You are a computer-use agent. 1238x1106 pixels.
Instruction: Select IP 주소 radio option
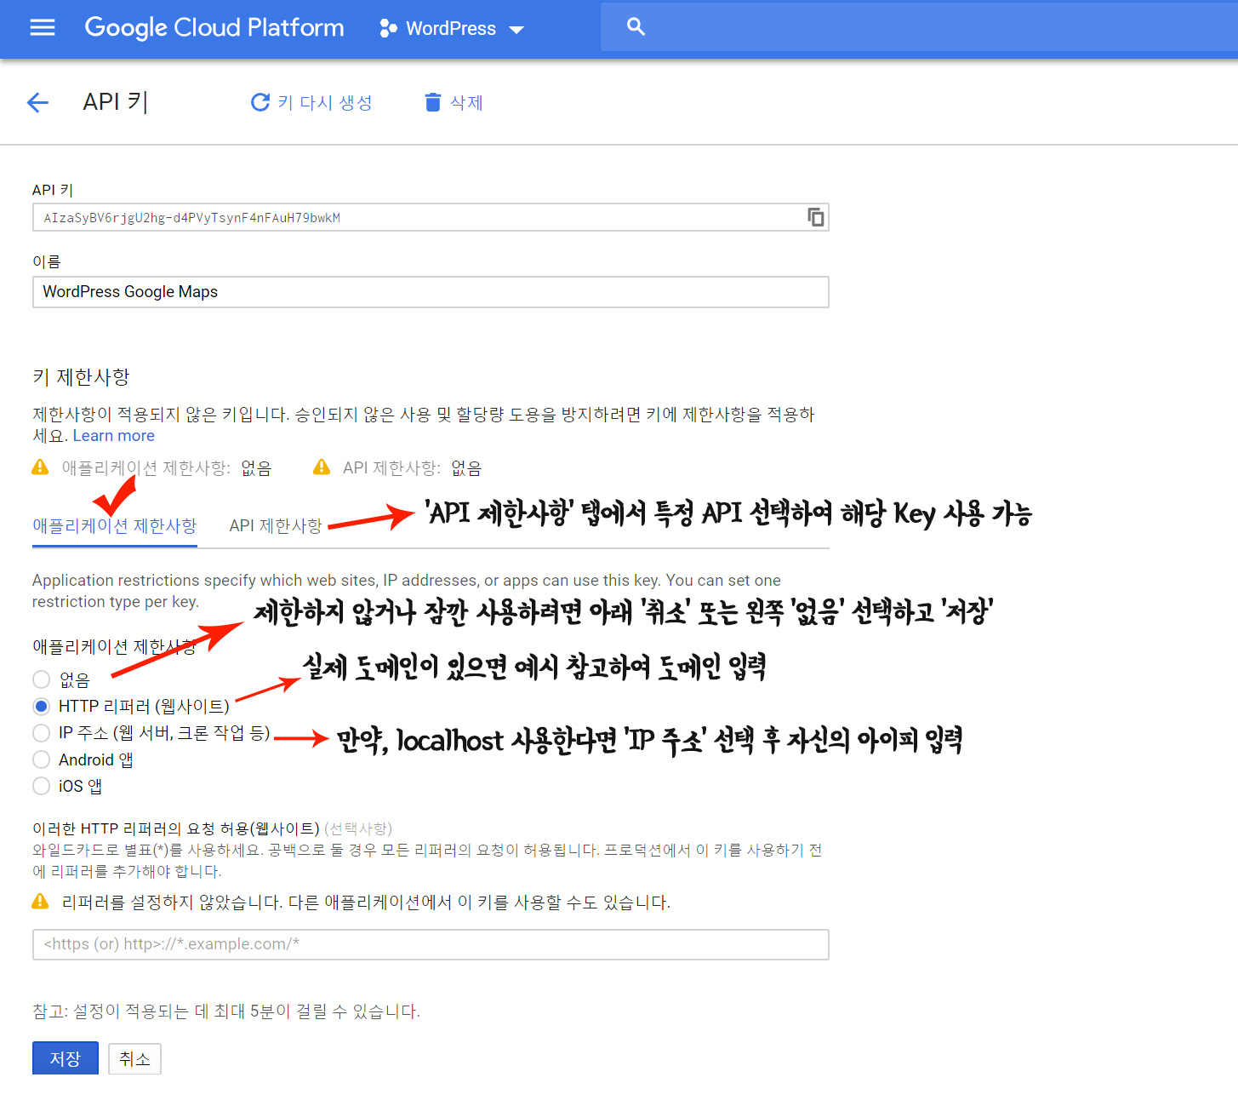point(41,733)
